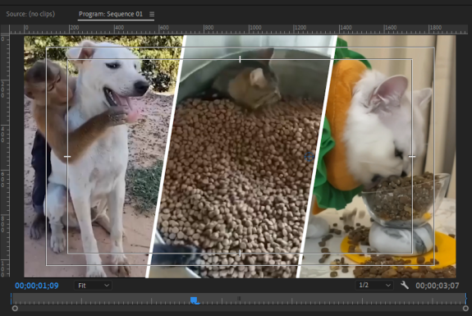Click the ruler origin corner box
Image resolution: width=472 pixels, height=316 pixels.
(5, 30)
